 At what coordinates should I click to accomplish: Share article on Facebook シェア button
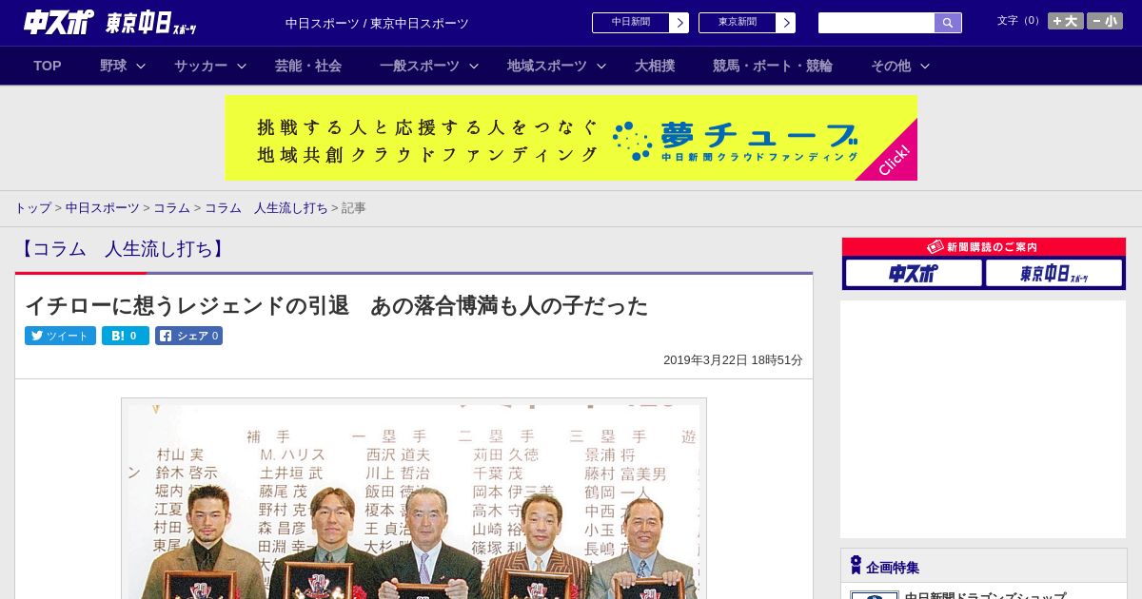pos(189,336)
